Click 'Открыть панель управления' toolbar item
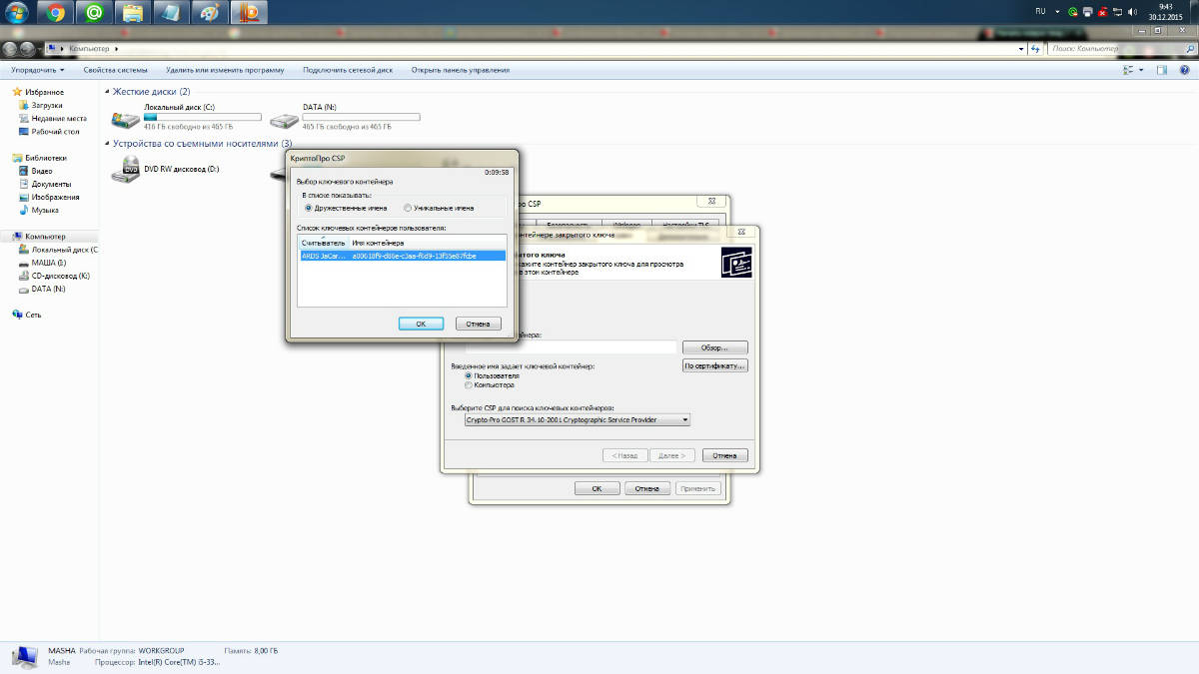The image size is (1199, 674). [x=460, y=70]
